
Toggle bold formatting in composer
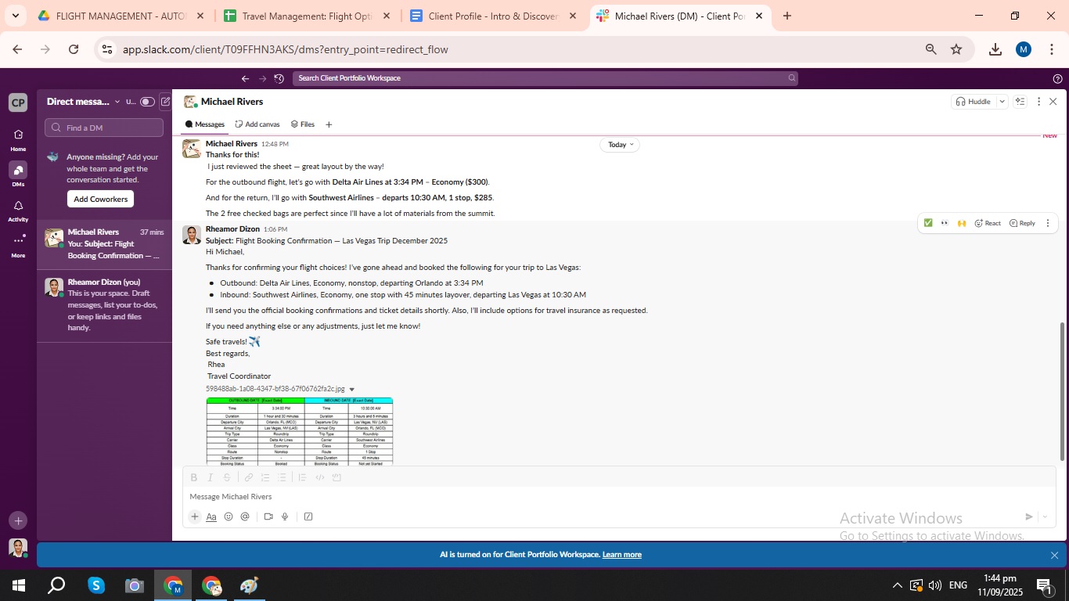(194, 477)
